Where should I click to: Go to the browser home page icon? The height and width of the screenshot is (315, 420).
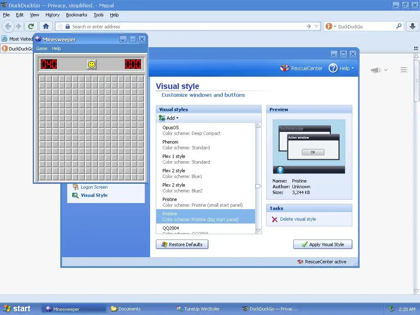coord(46,26)
